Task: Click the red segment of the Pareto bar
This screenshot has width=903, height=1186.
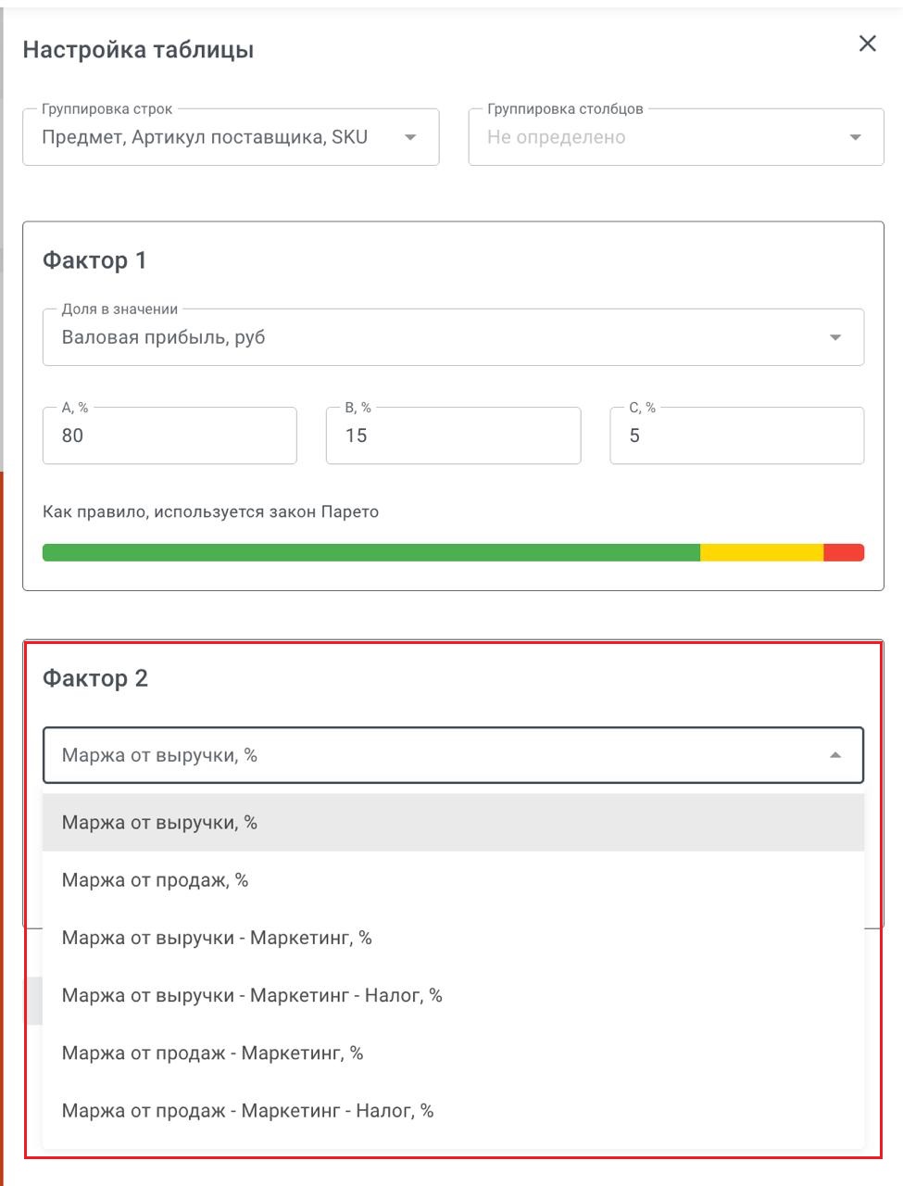Action: tap(844, 553)
